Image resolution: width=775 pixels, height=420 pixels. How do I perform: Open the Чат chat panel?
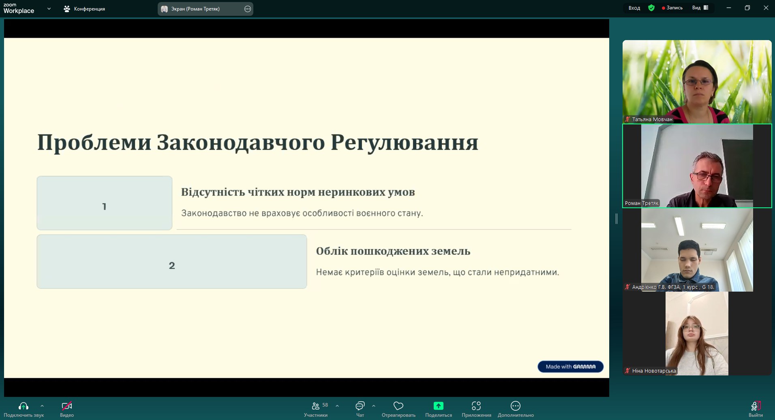coord(360,406)
